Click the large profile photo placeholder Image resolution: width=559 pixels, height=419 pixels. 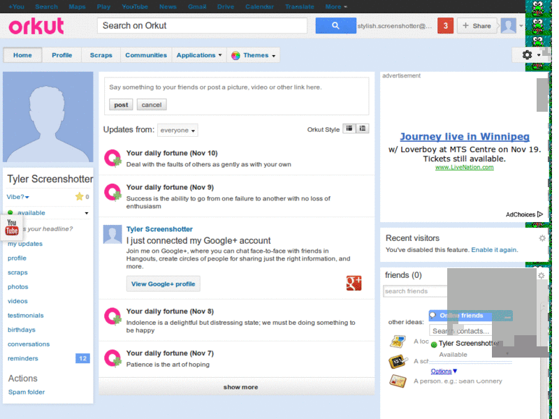click(48, 117)
